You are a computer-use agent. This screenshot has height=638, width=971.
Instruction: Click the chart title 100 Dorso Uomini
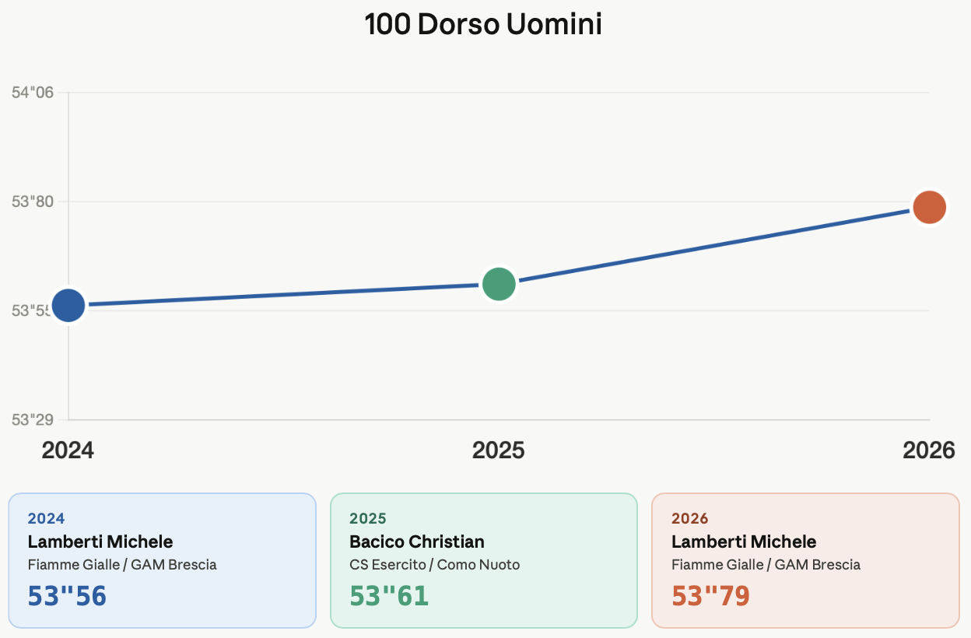(x=483, y=25)
